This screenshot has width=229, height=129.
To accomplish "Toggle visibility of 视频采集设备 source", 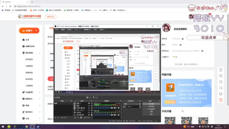I will (89, 108).
